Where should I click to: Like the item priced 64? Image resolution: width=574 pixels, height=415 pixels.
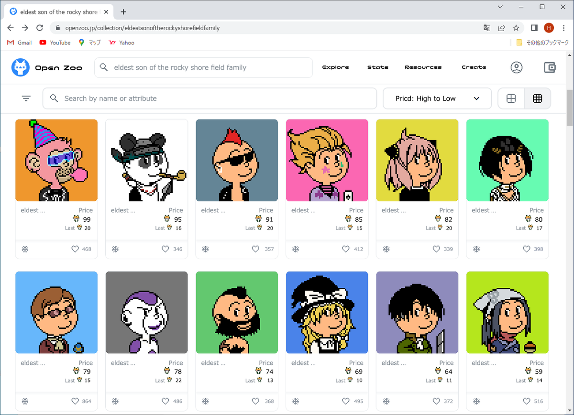pyautogui.click(x=436, y=402)
